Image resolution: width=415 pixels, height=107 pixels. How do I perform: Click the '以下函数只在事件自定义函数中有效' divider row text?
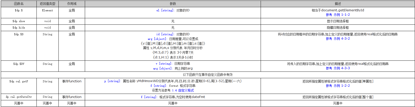pos(208,75)
